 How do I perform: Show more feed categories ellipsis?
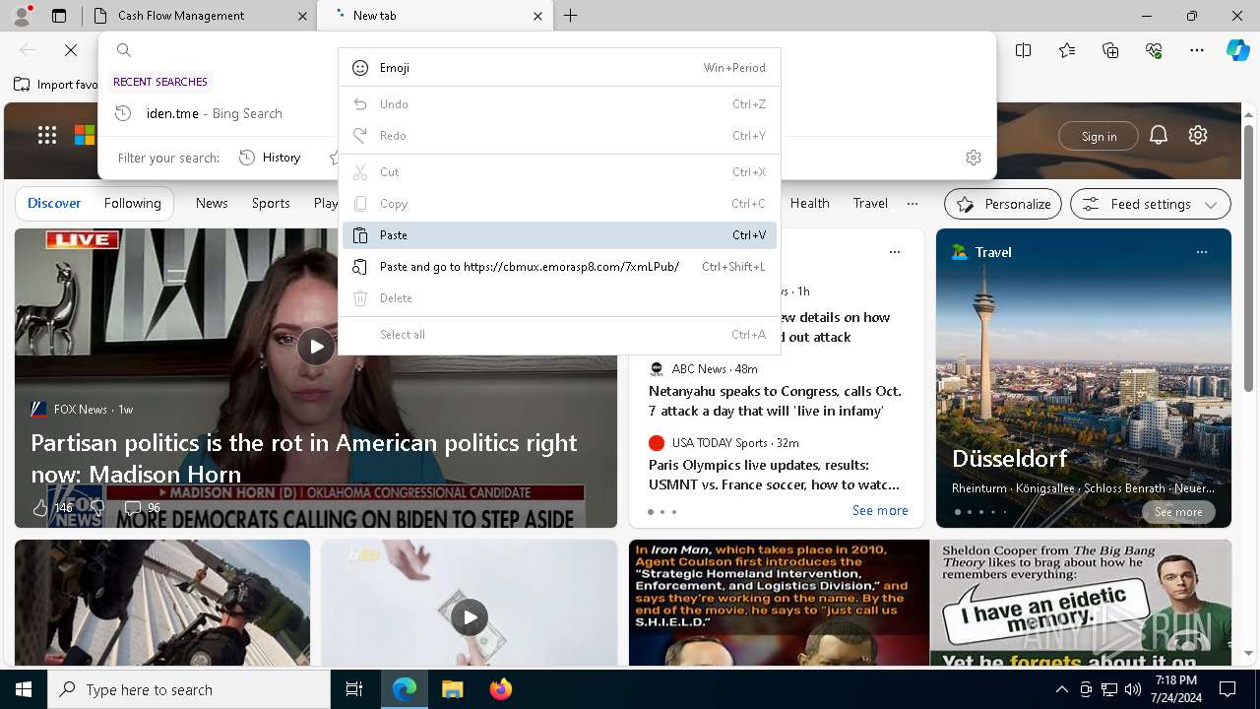(913, 204)
